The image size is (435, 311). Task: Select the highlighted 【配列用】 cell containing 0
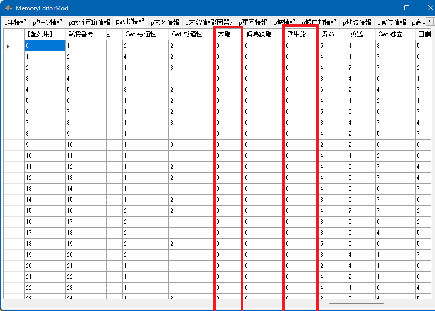(x=45, y=46)
